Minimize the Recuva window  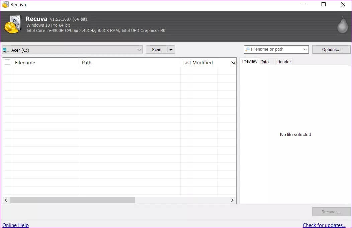(304, 4)
